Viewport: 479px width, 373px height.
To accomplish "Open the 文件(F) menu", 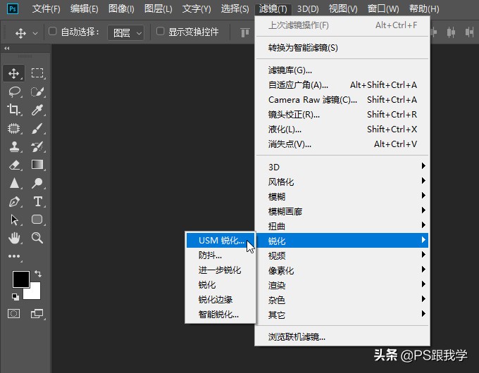I will click(46, 8).
